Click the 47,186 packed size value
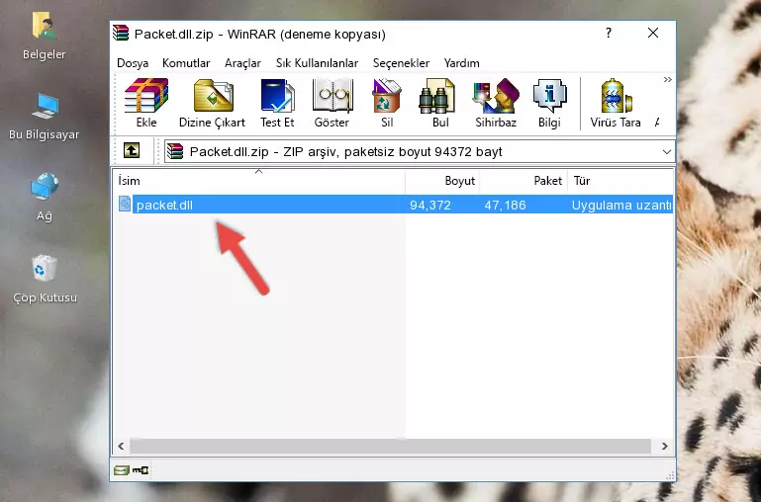Viewport: 761px width, 502px height. 505,205
